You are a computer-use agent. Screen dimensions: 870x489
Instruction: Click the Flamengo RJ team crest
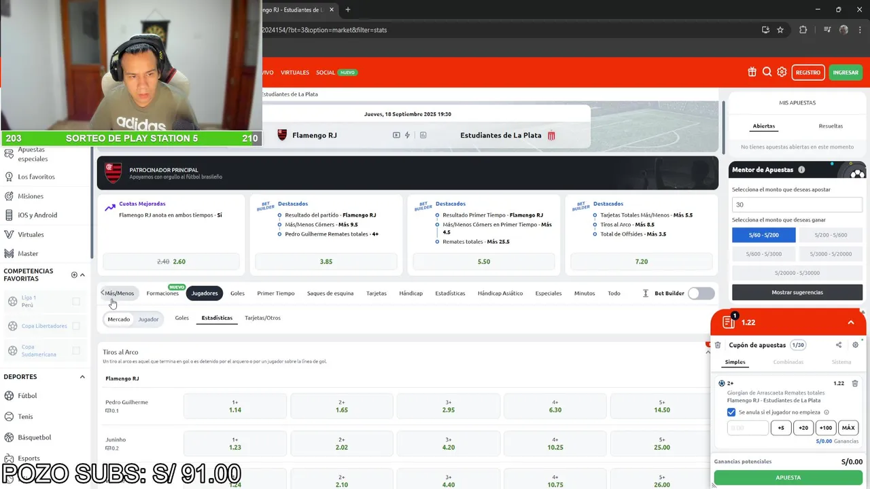pyautogui.click(x=282, y=135)
